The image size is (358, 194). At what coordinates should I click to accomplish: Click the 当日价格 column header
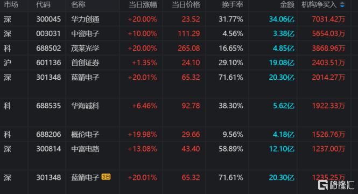tap(186, 4)
